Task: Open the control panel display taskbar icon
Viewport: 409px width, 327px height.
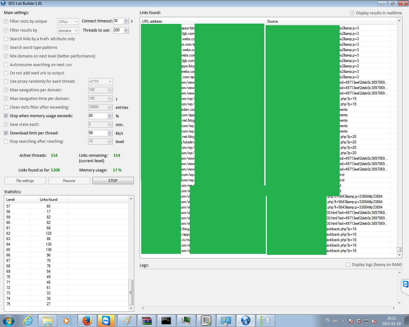Action: click(226, 320)
